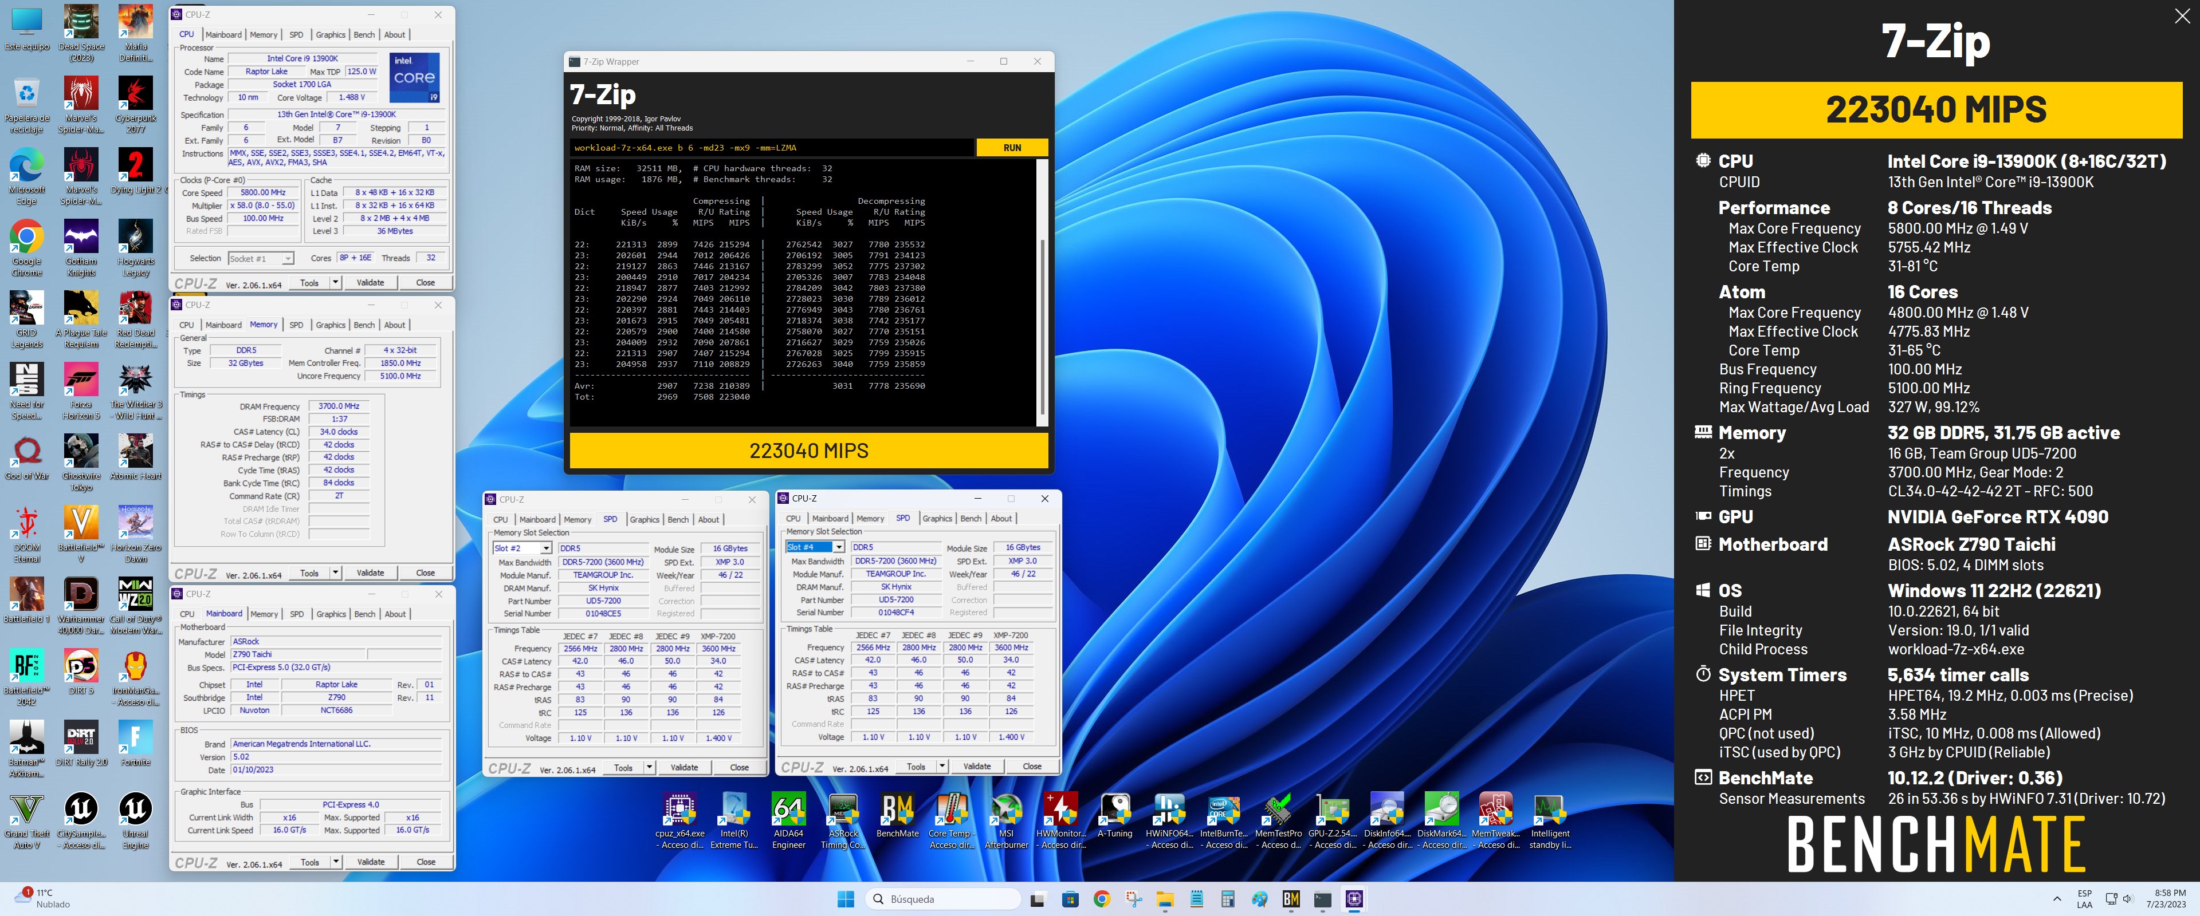Open Microsoft Store from the taskbar

click(1070, 899)
